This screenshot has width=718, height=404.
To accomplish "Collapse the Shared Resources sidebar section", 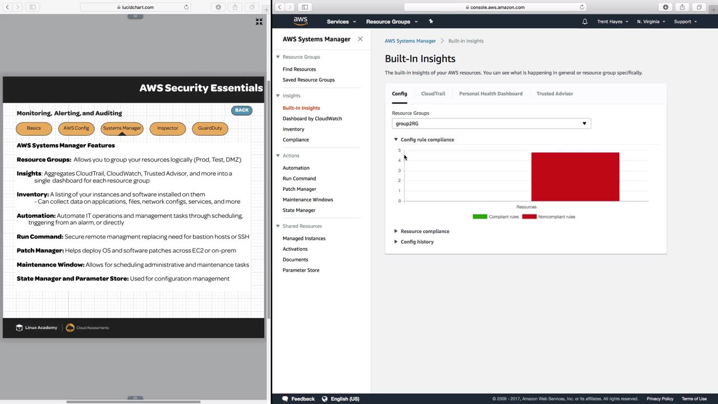I will click(278, 226).
